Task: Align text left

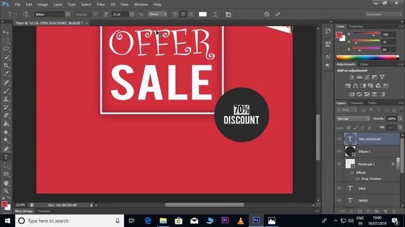Action: [x=175, y=15]
